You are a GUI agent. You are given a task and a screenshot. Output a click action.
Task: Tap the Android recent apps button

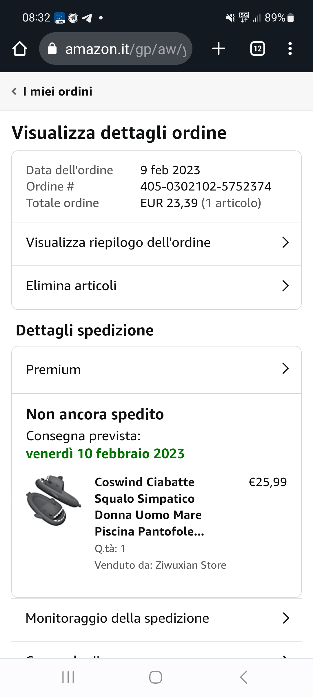68,677
